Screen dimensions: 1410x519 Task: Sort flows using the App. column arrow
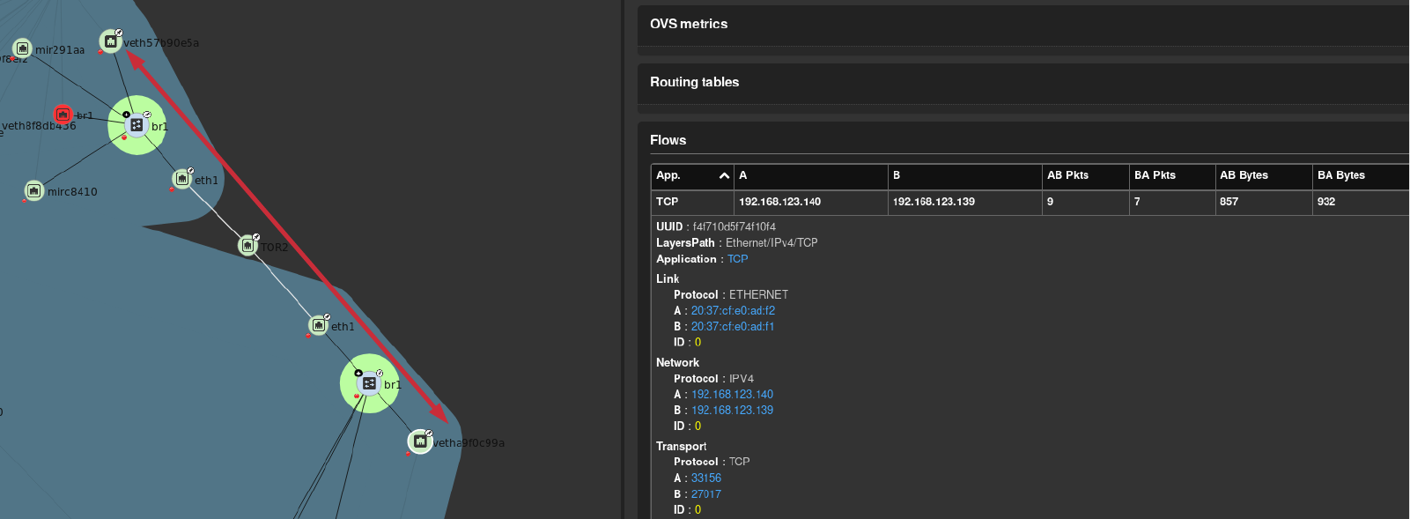pos(724,176)
